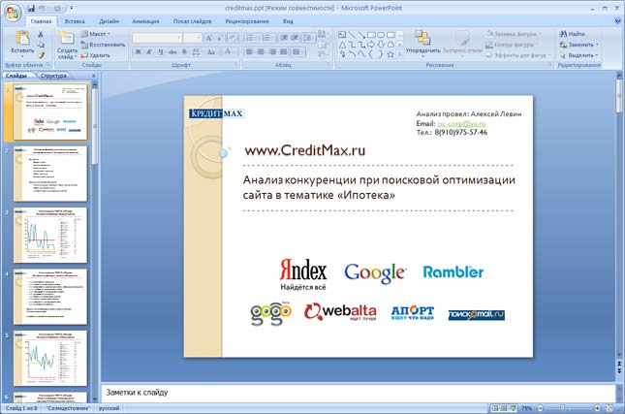Select the text box shape in the gallery
This screenshot has height=414, width=625.
342,35
